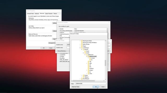Click the loadouts folder icon
The height and width of the screenshot is (93, 167).
pyautogui.click(x=88, y=68)
